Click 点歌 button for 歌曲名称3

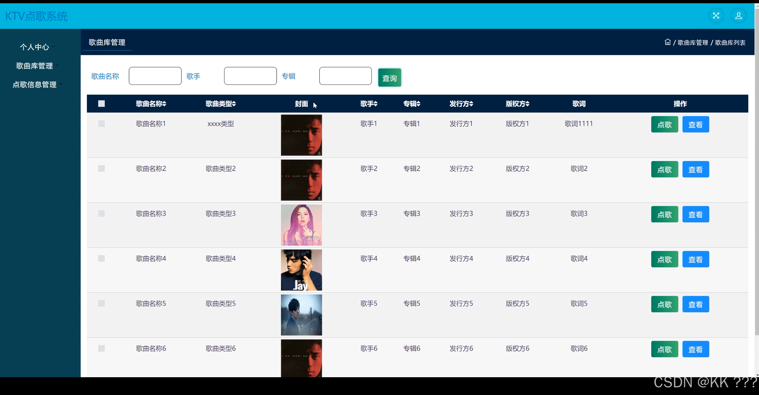[664, 214]
